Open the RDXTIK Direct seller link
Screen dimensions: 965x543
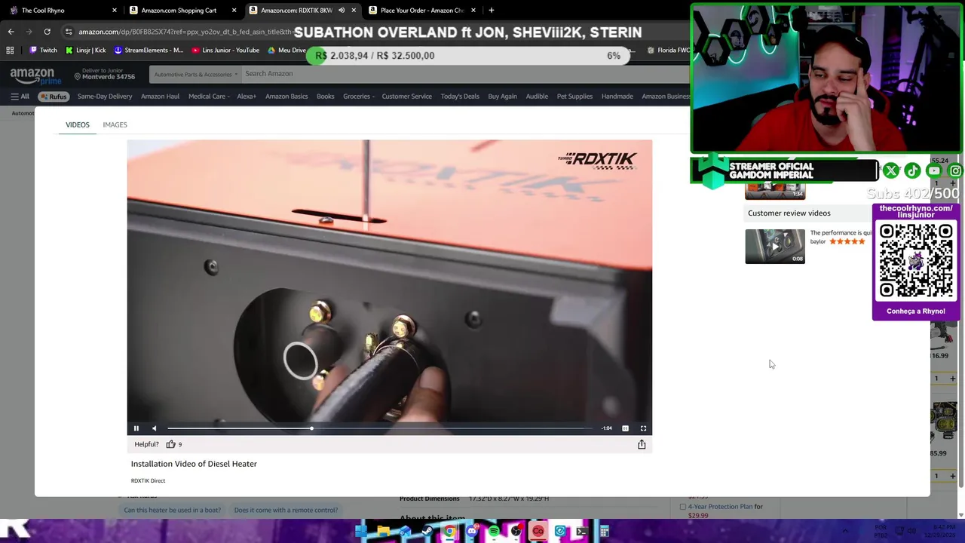pos(148,480)
